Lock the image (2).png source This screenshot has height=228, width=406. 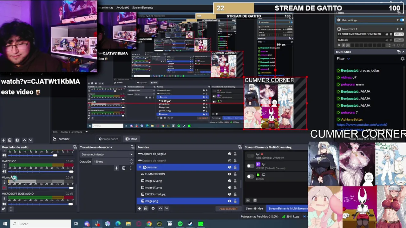235,181
